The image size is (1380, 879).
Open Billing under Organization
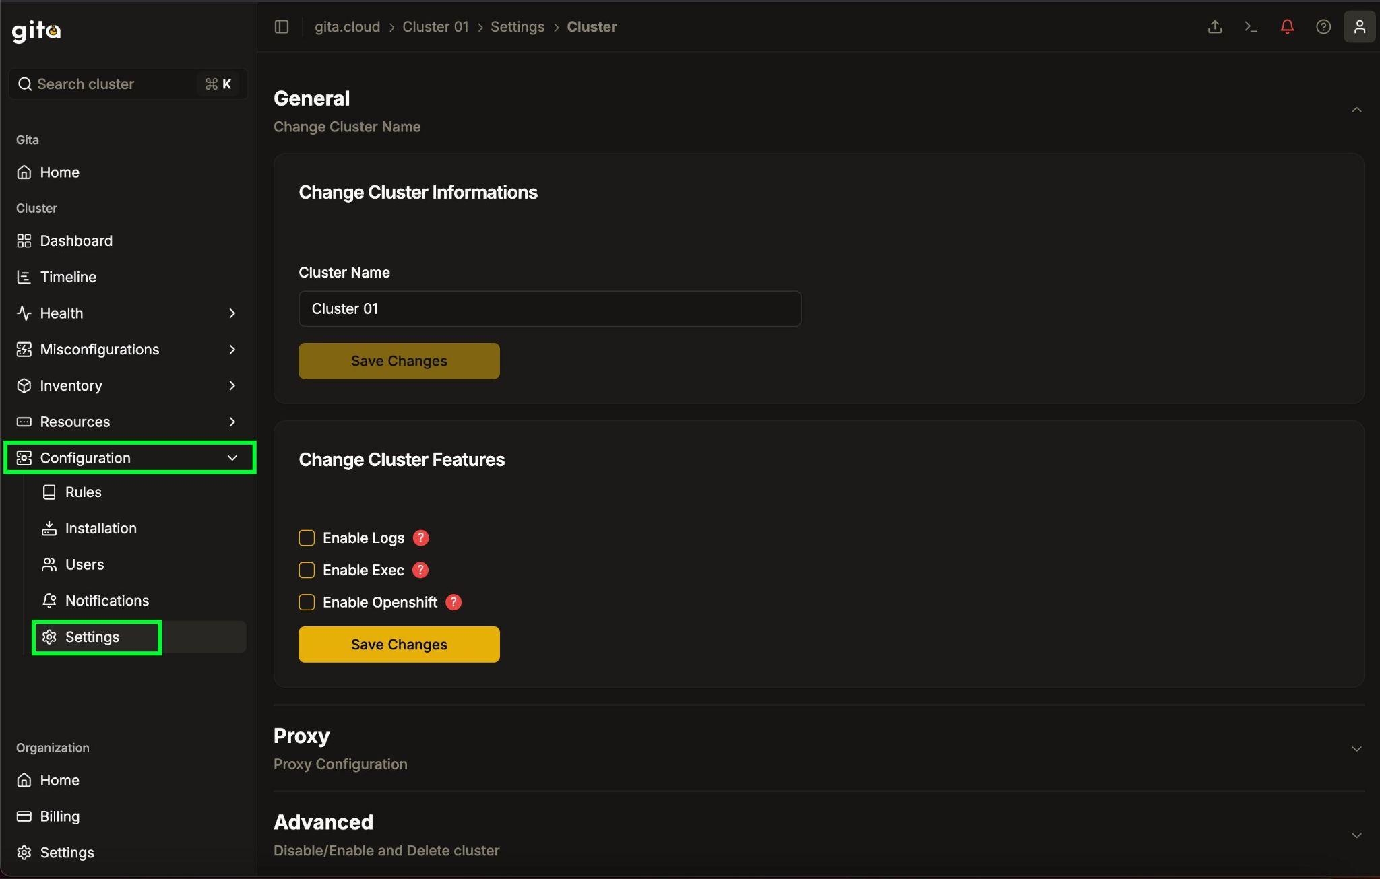(127, 816)
